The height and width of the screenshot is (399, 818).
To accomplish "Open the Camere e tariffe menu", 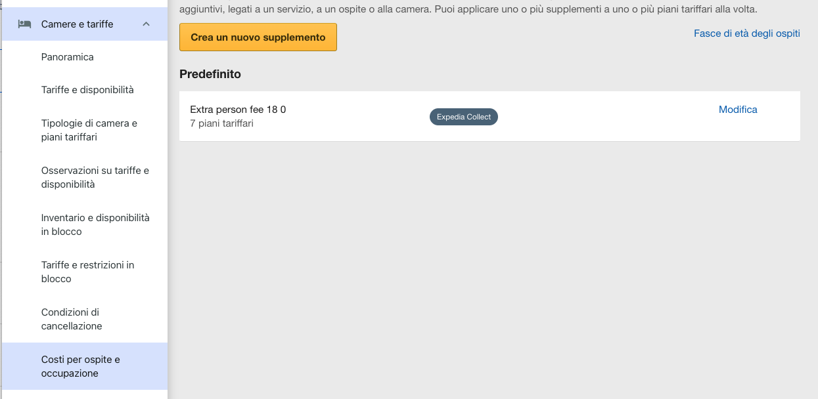I will [85, 24].
